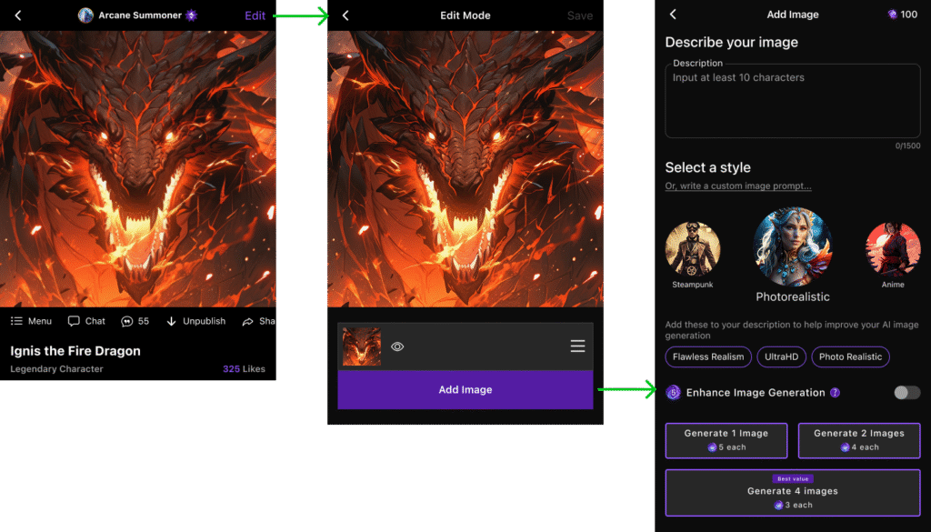Turn on the Enhance Image Generation switch

(907, 393)
